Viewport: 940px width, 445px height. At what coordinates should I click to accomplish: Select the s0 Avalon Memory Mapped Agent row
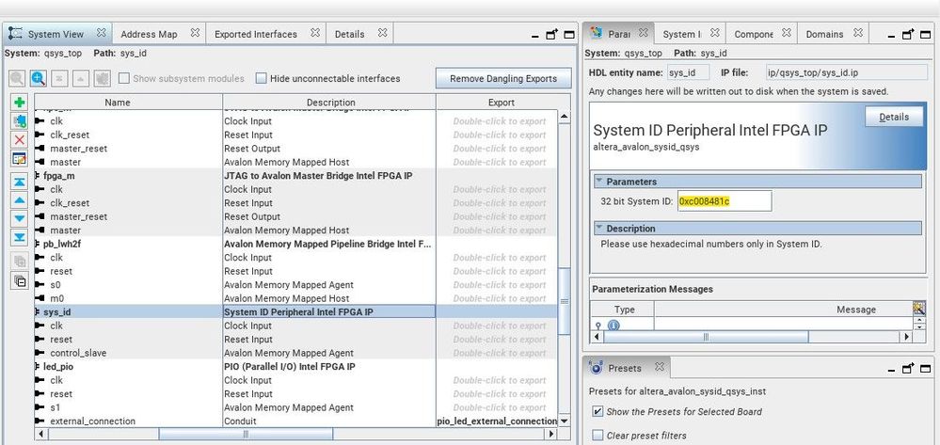tap(295, 285)
